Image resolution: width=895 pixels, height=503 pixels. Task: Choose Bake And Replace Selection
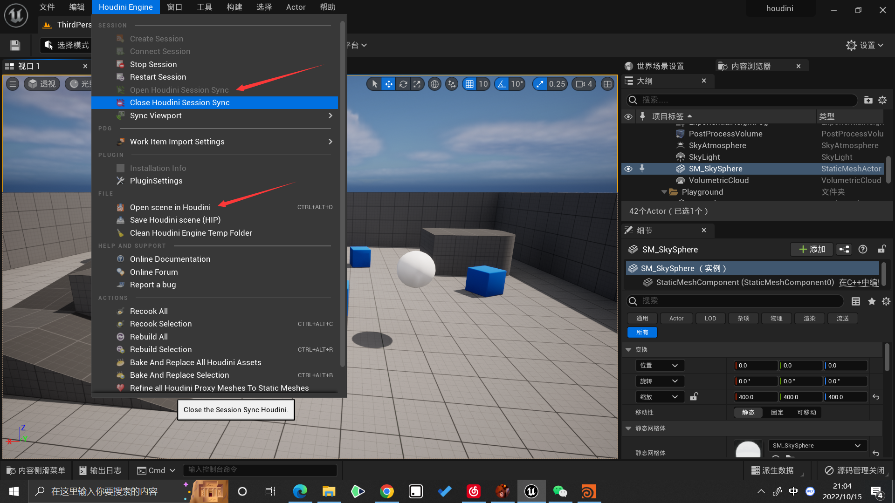pyautogui.click(x=214, y=375)
